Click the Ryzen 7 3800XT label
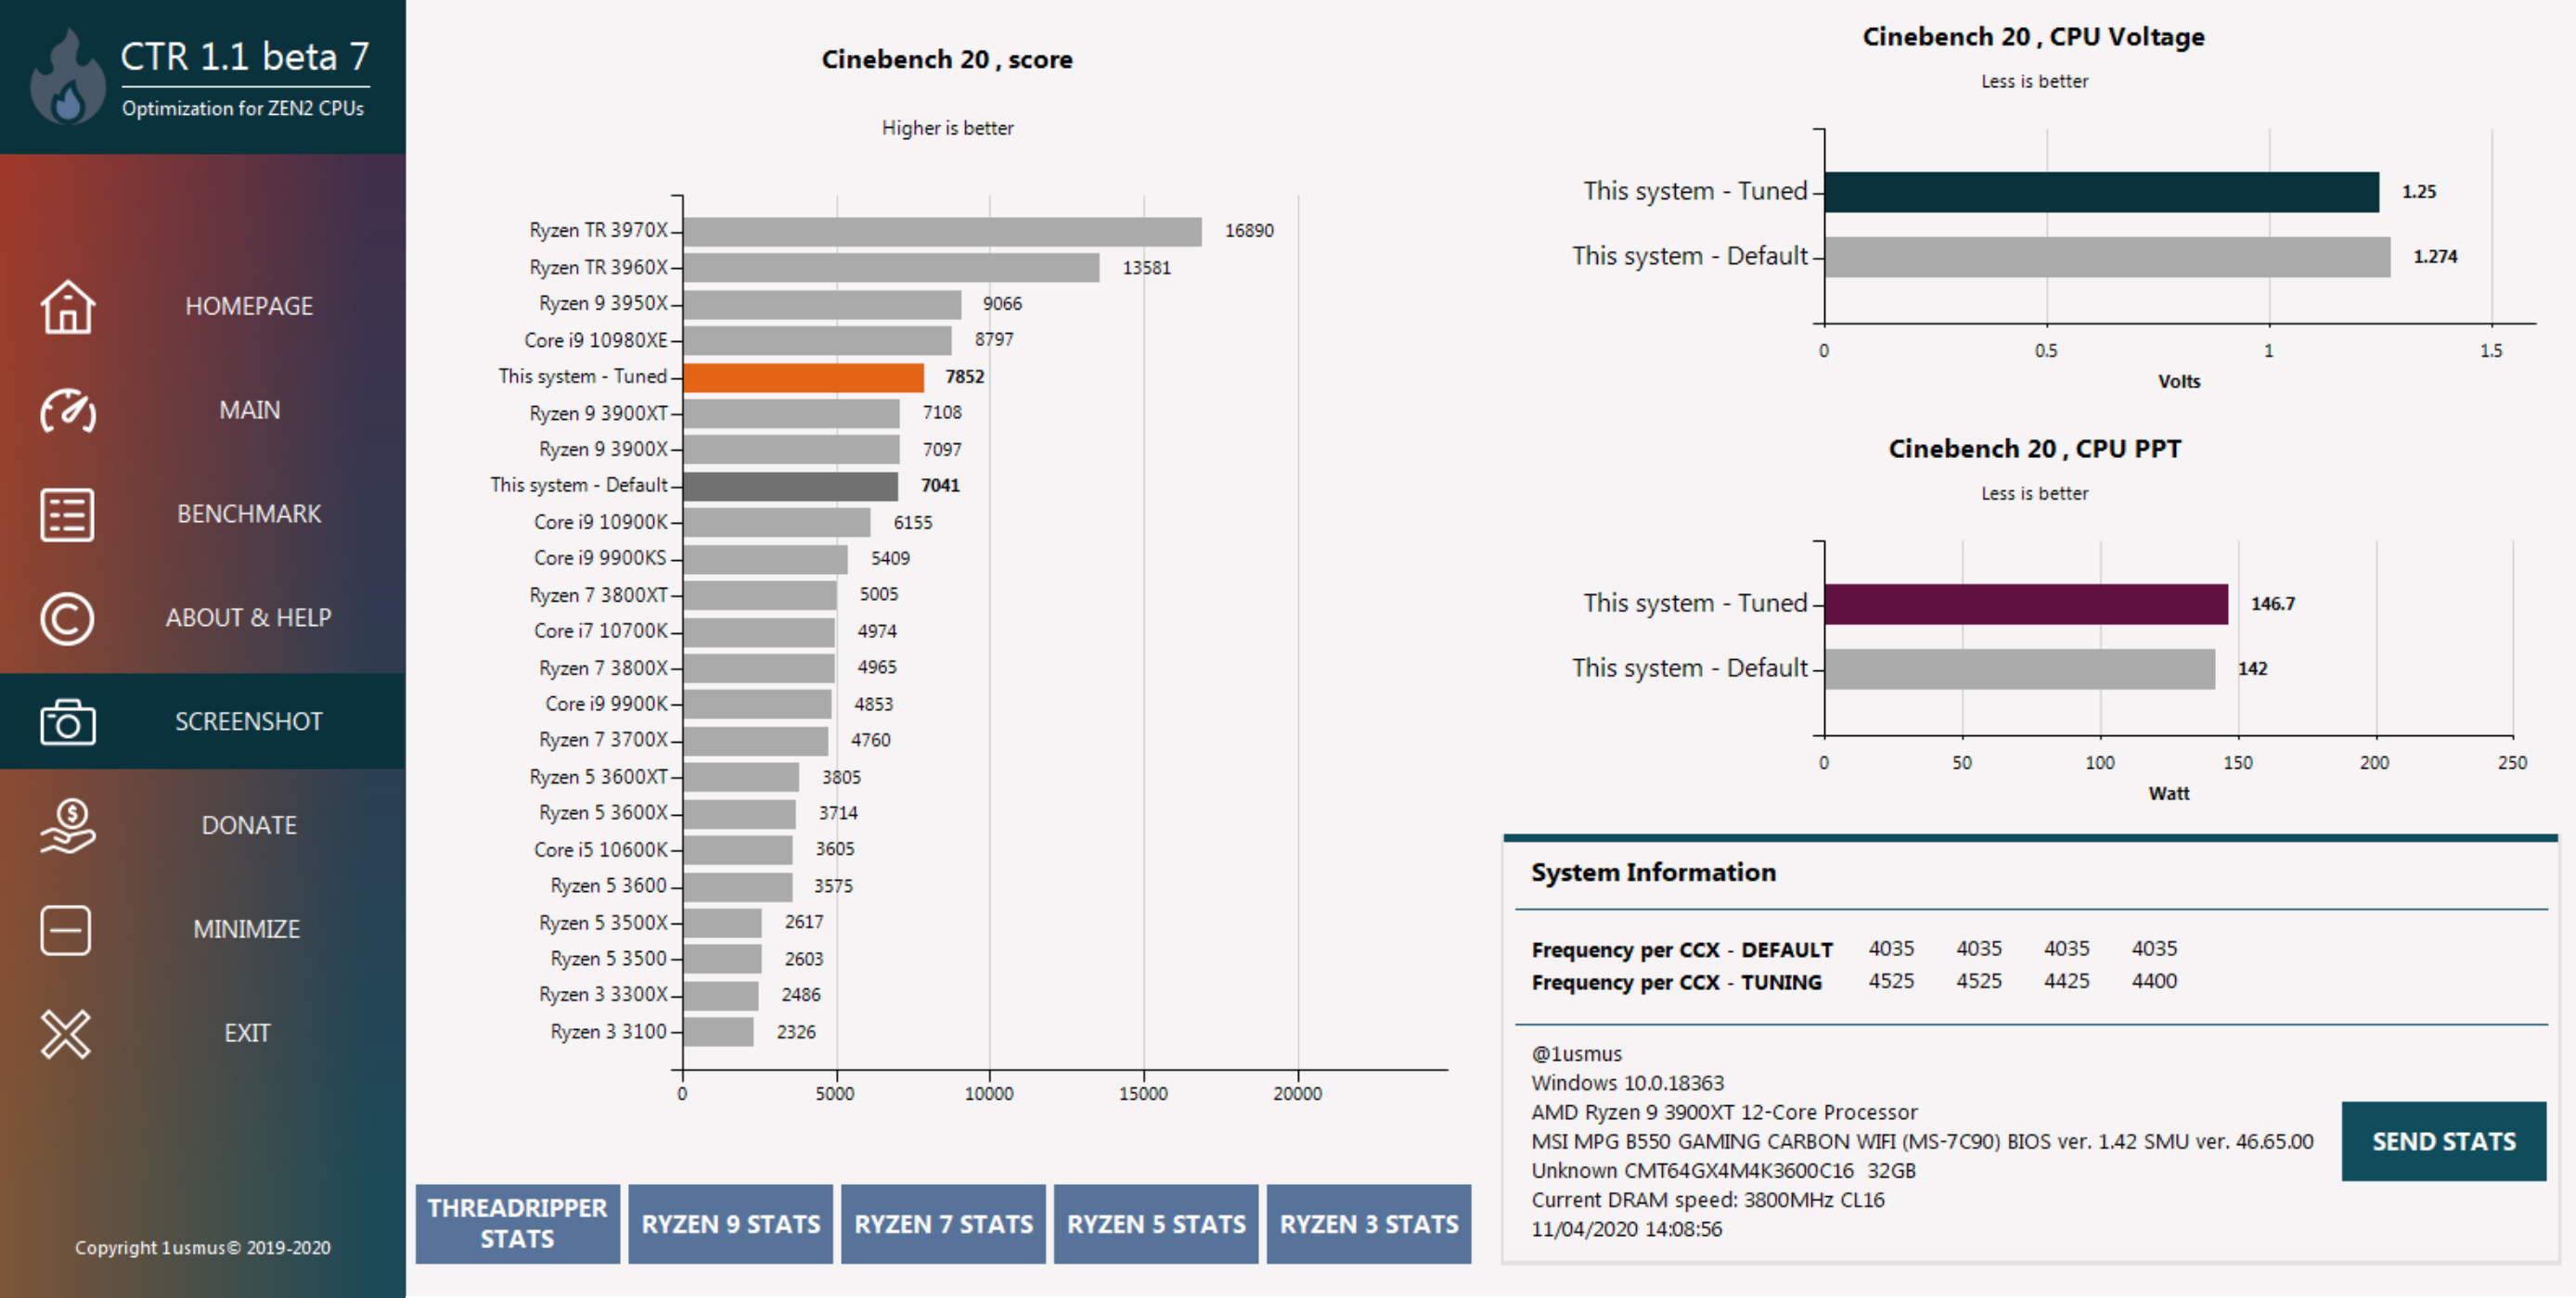Image resolution: width=2576 pixels, height=1298 pixels. point(598,594)
